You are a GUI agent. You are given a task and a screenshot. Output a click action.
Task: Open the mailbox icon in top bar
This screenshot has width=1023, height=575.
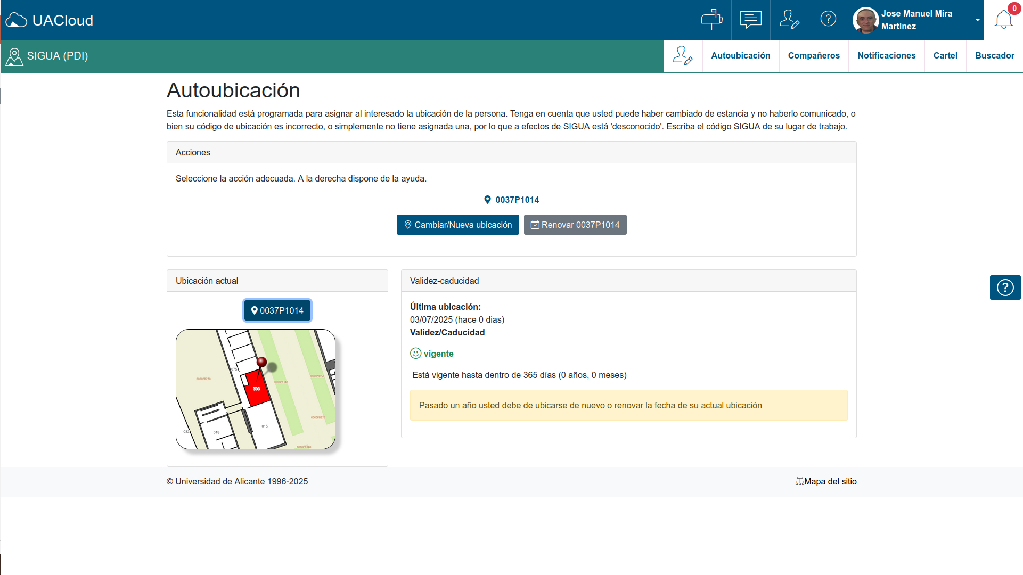(x=711, y=19)
